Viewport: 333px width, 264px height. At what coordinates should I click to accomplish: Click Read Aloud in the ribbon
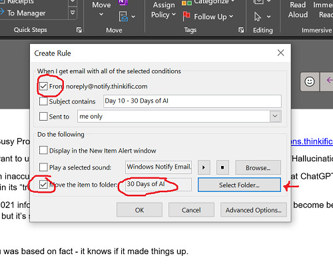coord(298,9)
